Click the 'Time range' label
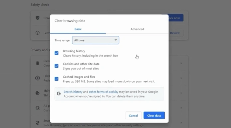This screenshot has height=128, width=231. pos(62,40)
